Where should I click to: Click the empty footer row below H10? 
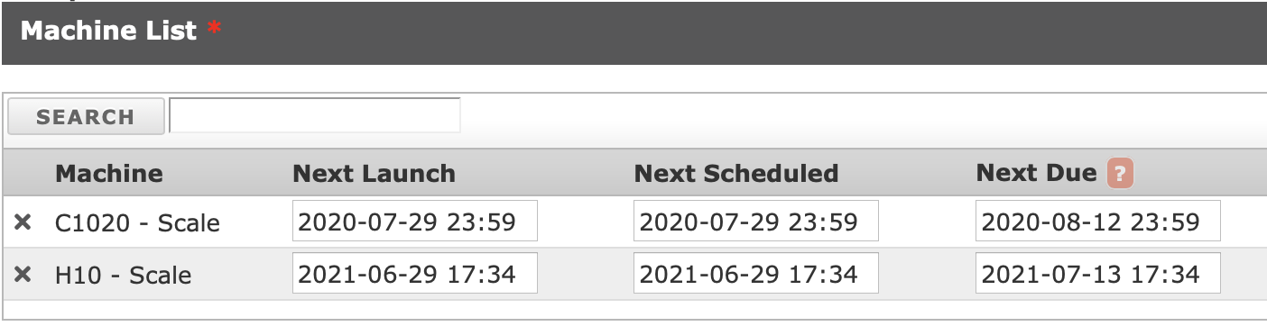pos(633,310)
